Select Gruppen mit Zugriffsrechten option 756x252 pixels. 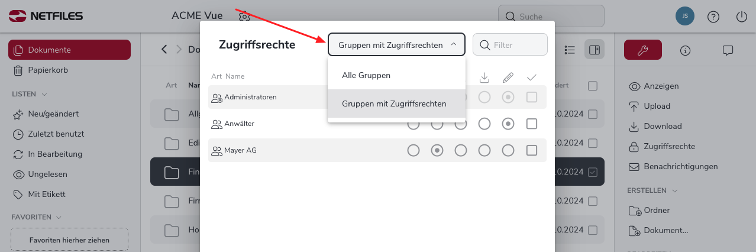point(394,104)
